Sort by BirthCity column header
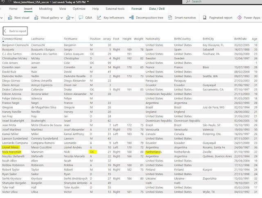 pyautogui.click(x=208, y=39)
